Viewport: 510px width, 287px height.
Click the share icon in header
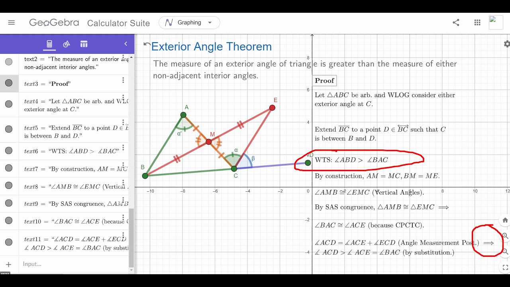pos(456,23)
